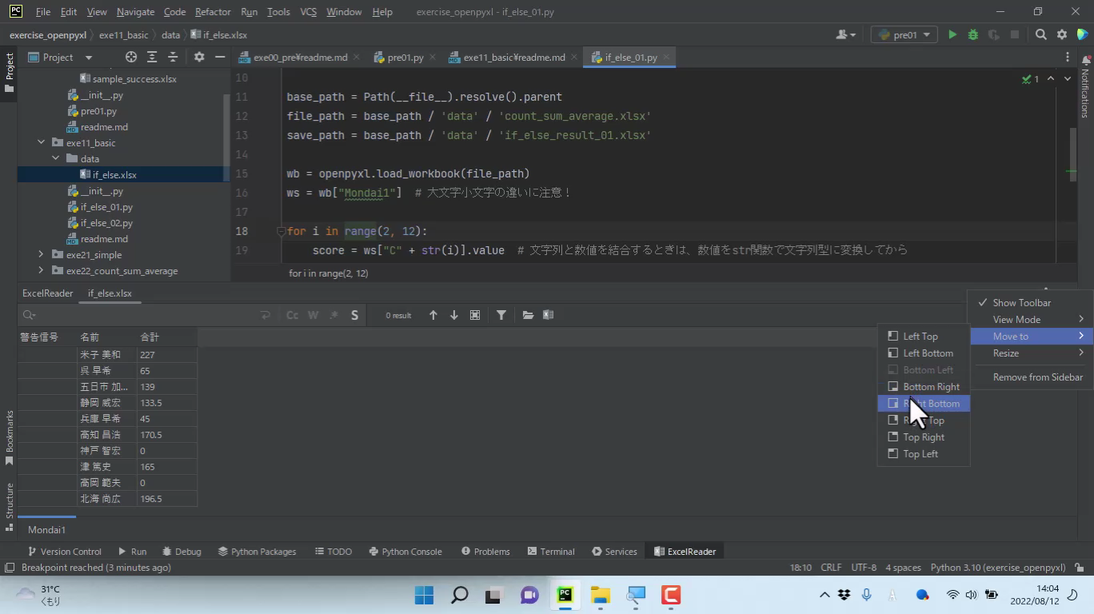Viewport: 1094px width, 614px height.
Task: Click the filter funnel icon in ExcelReader toolbar
Action: (x=501, y=315)
